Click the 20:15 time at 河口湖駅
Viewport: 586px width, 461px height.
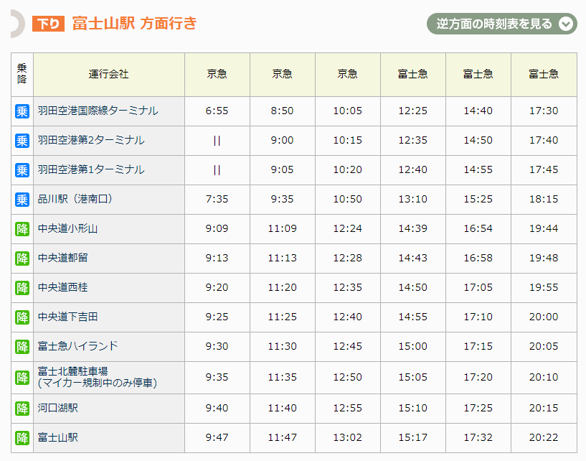tap(544, 408)
